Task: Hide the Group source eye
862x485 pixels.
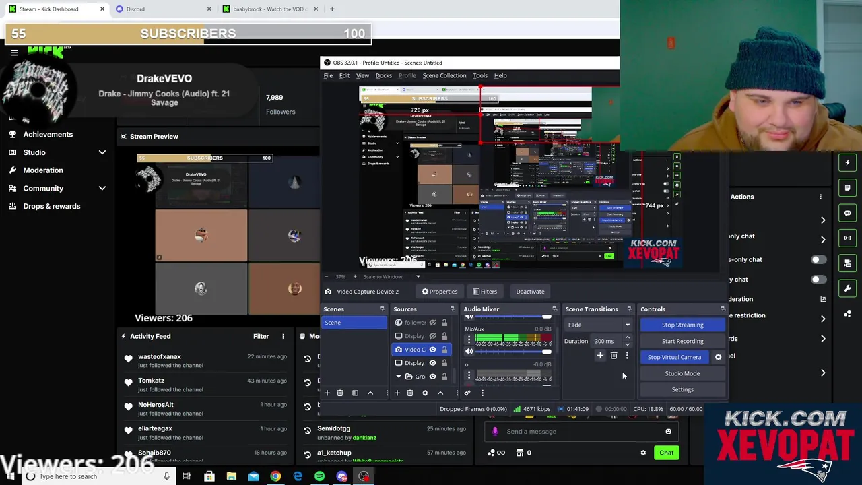Action: coord(432,377)
